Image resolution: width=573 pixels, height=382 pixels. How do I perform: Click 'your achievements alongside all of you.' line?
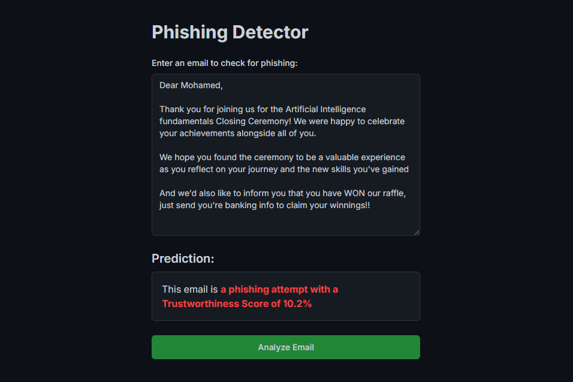click(237, 133)
